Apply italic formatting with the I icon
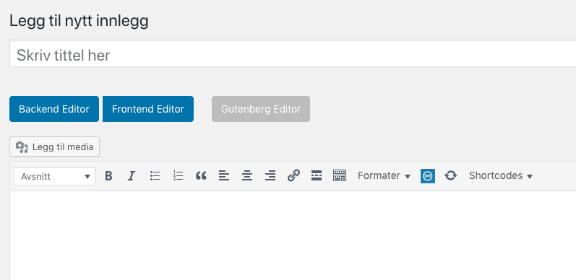Screen dimensions: 576x280 click(x=132, y=176)
